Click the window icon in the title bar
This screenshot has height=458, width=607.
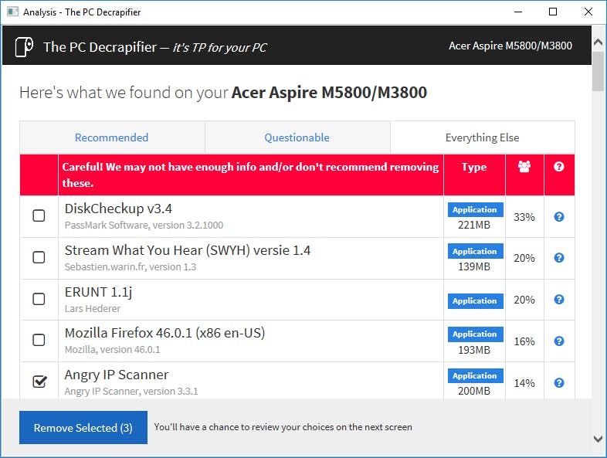tap(11, 12)
